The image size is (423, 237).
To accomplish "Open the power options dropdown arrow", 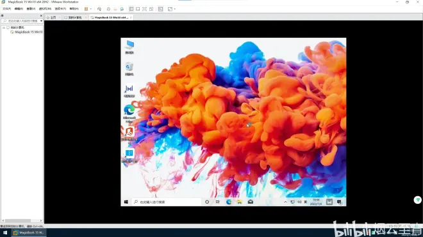I will click(90, 9).
